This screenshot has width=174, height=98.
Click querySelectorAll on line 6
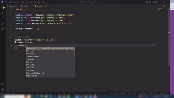51,23
